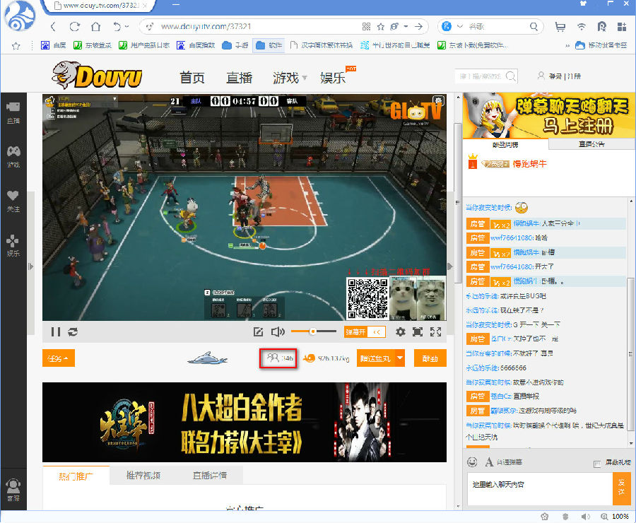Switch the player to web fullscreen mode

pyautogui.click(x=418, y=332)
